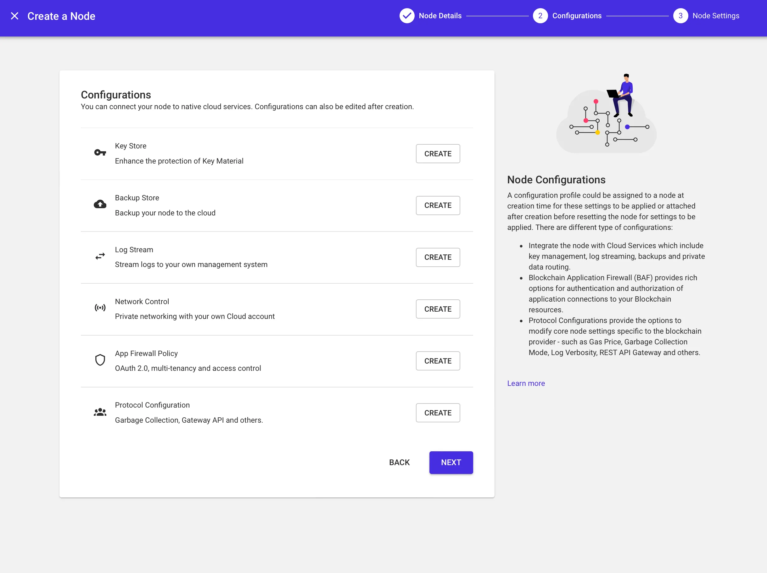Click the App Firewall Policy shield icon
Image resolution: width=767 pixels, height=573 pixels.
100,360
